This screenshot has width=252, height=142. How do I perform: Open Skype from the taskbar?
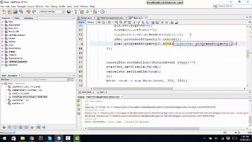tap(50, 138)
